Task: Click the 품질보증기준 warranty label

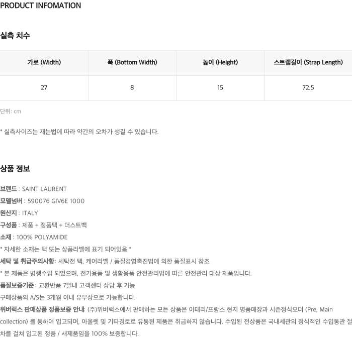Action: (x=17, y=285)
